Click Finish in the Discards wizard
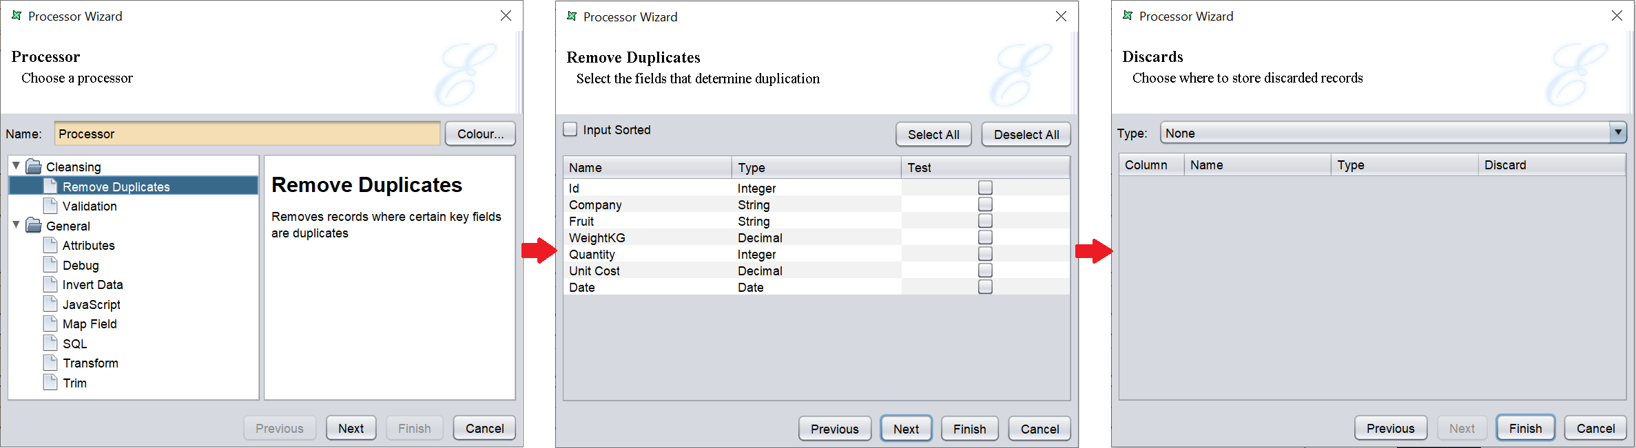Image resolution: width=1636 pixels, height=448 pixels. (x=1525, y=428)
